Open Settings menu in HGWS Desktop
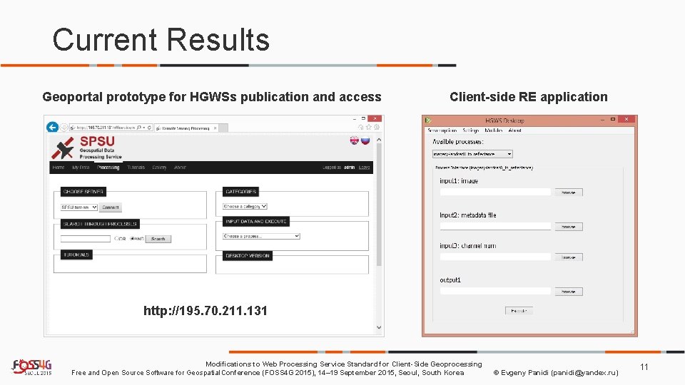Viewport: 685px width, 385px height. pyautogui.click(x=471, y=130)
